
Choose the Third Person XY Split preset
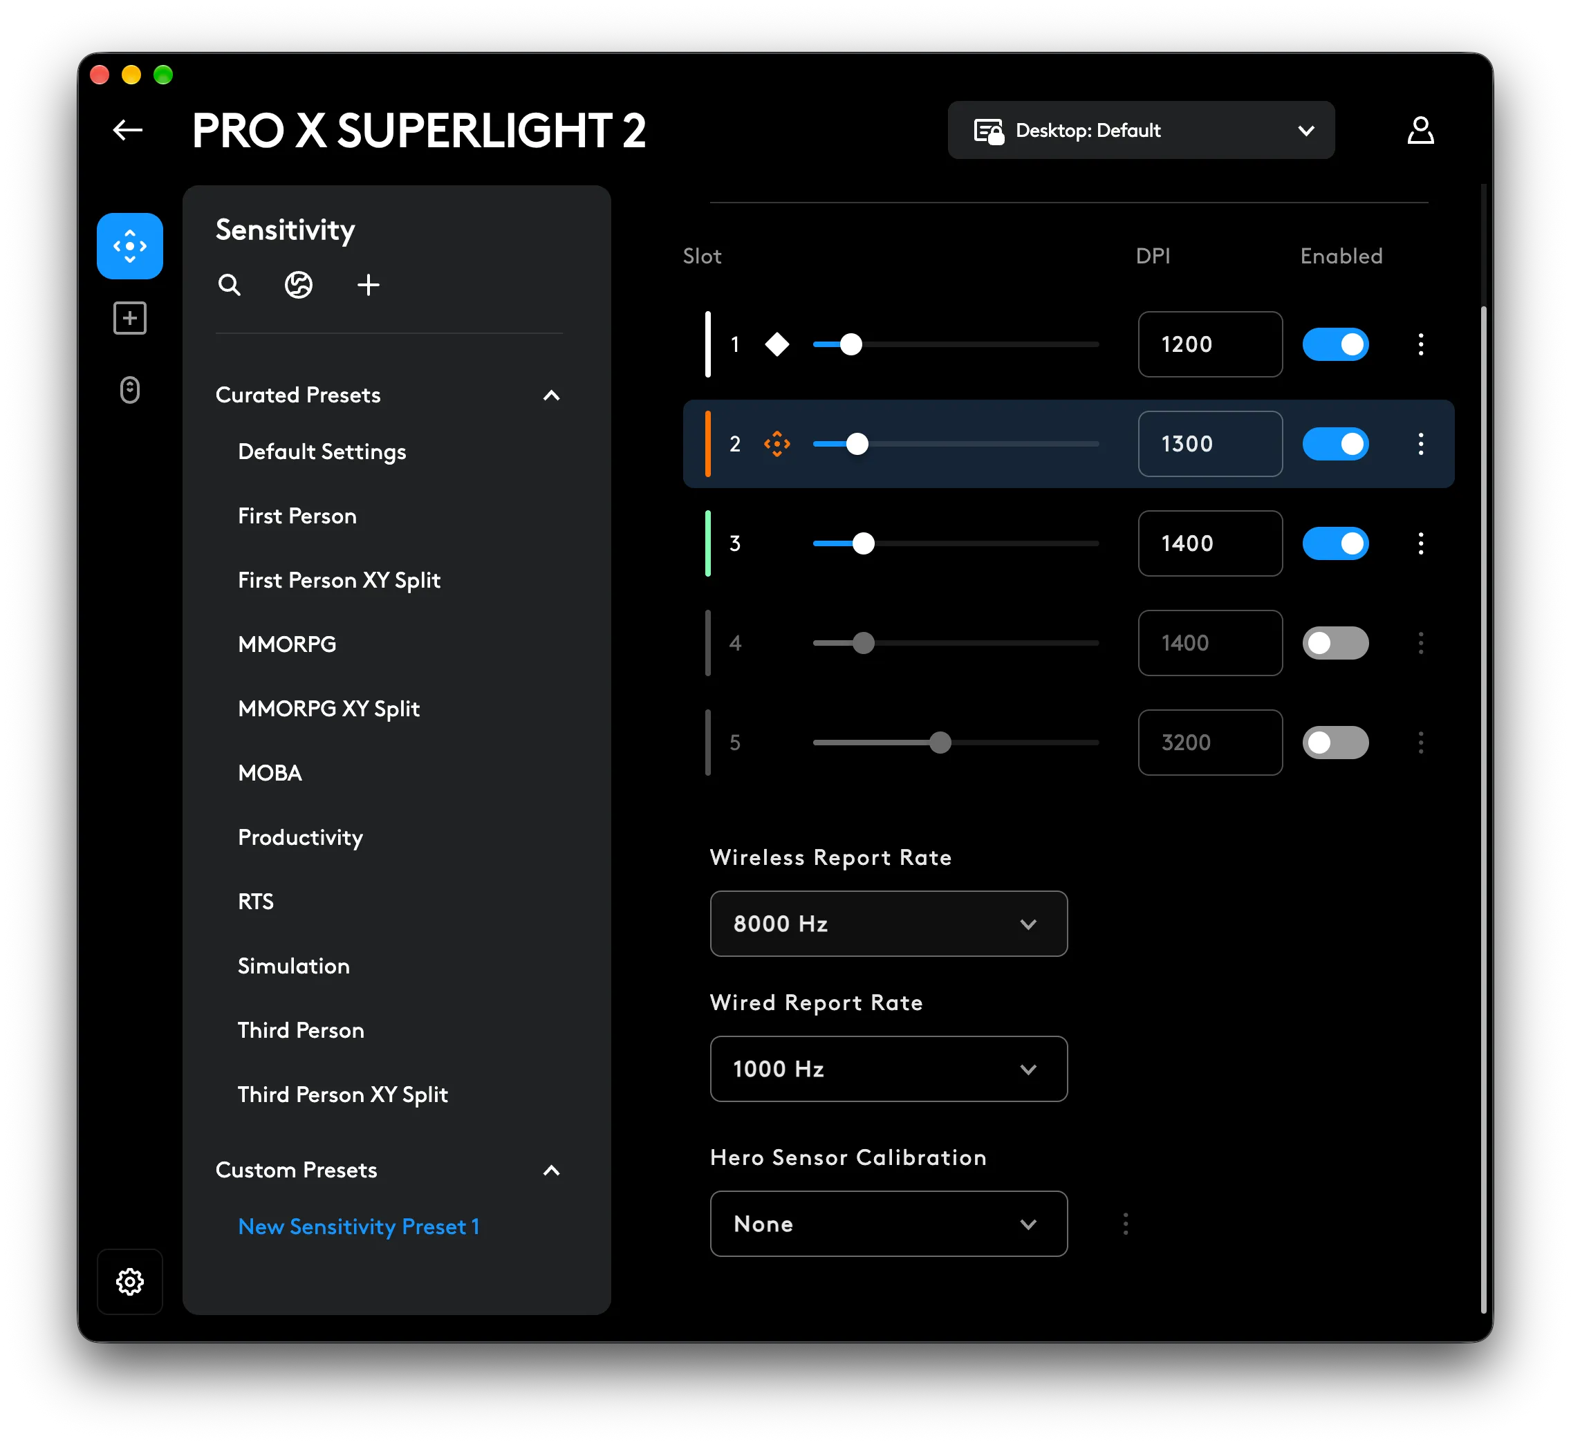point(342,1094)
